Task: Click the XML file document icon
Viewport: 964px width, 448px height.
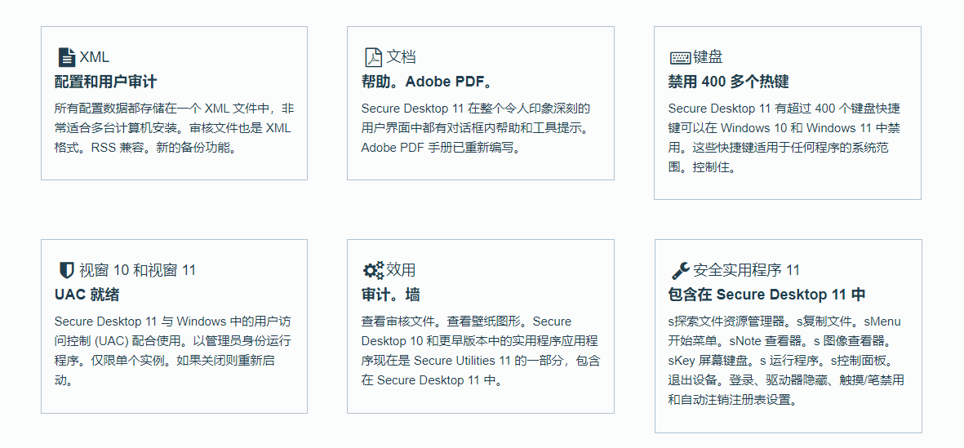Action: point(66,57)
